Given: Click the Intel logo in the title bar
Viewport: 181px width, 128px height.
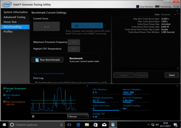Looking at the screenshot, I should [7, 4].
